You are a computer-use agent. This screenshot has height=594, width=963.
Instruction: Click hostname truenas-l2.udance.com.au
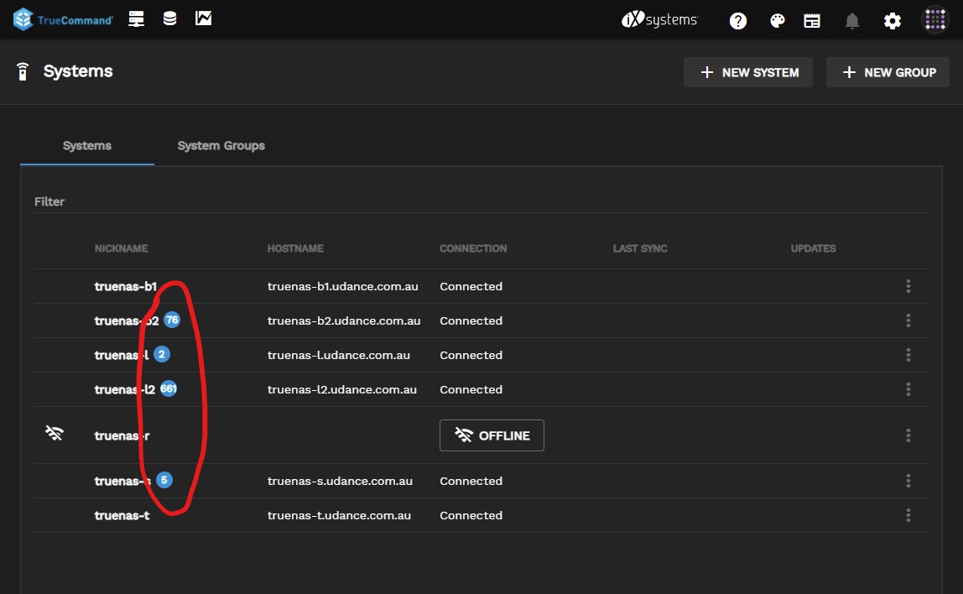(342, 389)
